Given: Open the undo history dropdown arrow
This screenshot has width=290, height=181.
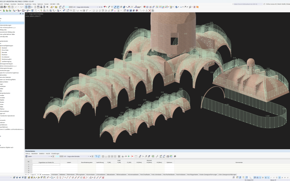Looking at the screenshot, I should pos(18,7).
